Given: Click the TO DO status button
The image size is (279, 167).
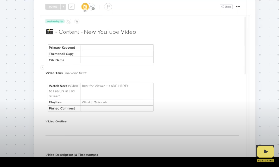Looking at the screenshot, I should point(53,7).
